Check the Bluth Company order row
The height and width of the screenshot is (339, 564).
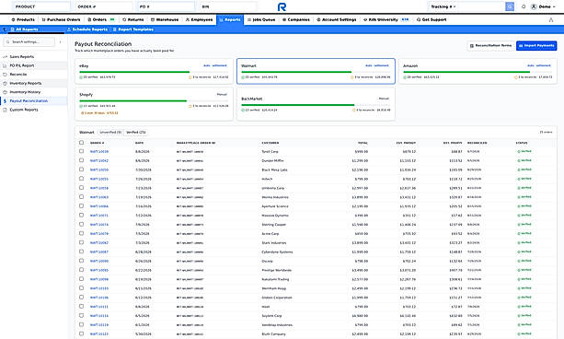pyautogui.click(x=81, y=333)
